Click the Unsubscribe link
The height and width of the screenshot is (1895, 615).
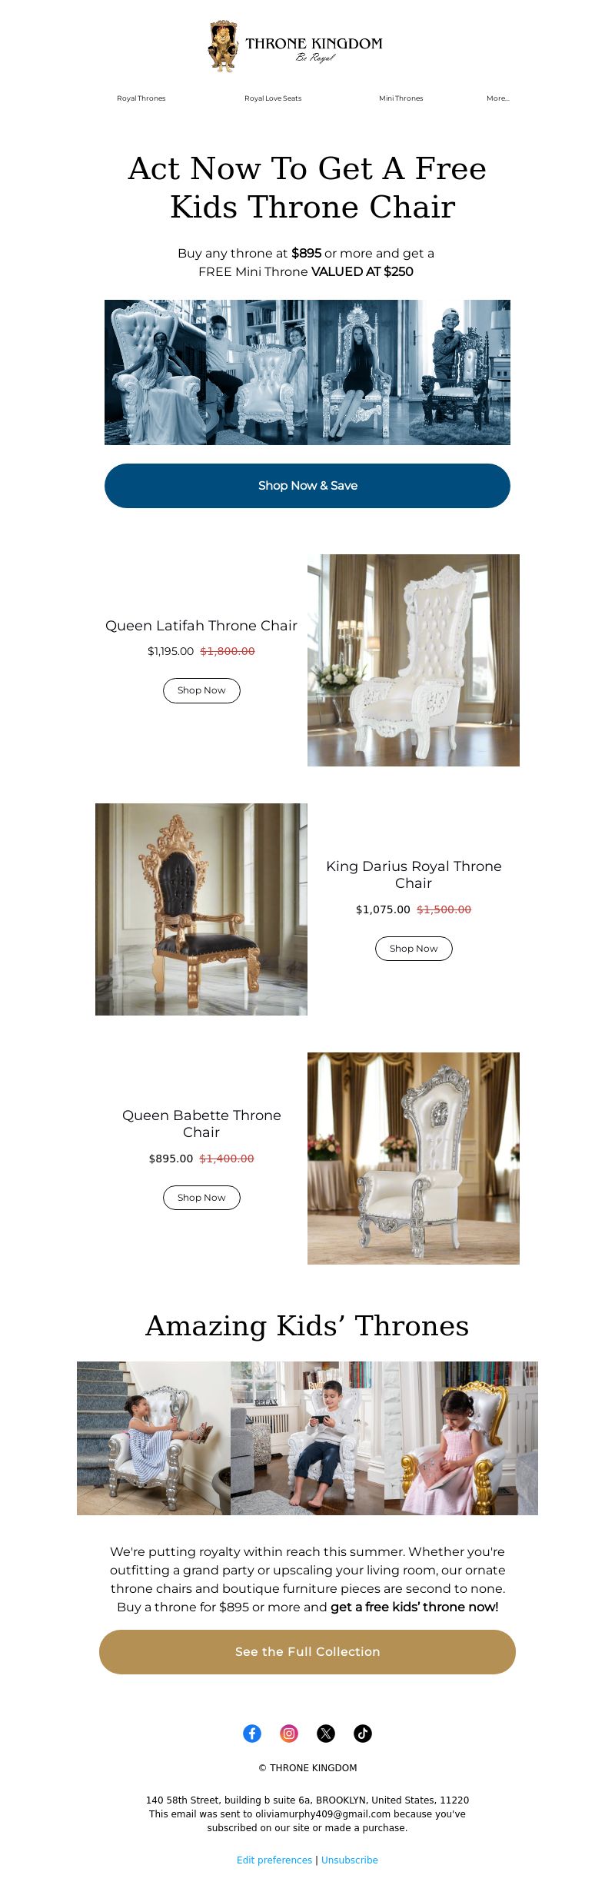[x=350, y=1860]
